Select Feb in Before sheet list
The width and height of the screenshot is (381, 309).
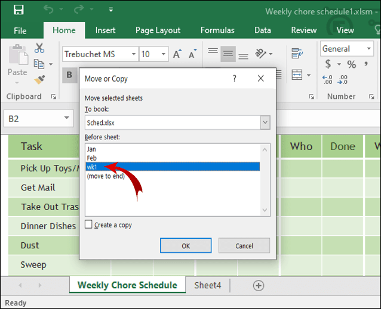click(x=173, y=158)
